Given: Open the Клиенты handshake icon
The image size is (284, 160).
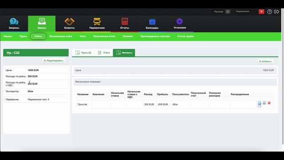Looking at the screenshot, I should [x=69, y=22].
